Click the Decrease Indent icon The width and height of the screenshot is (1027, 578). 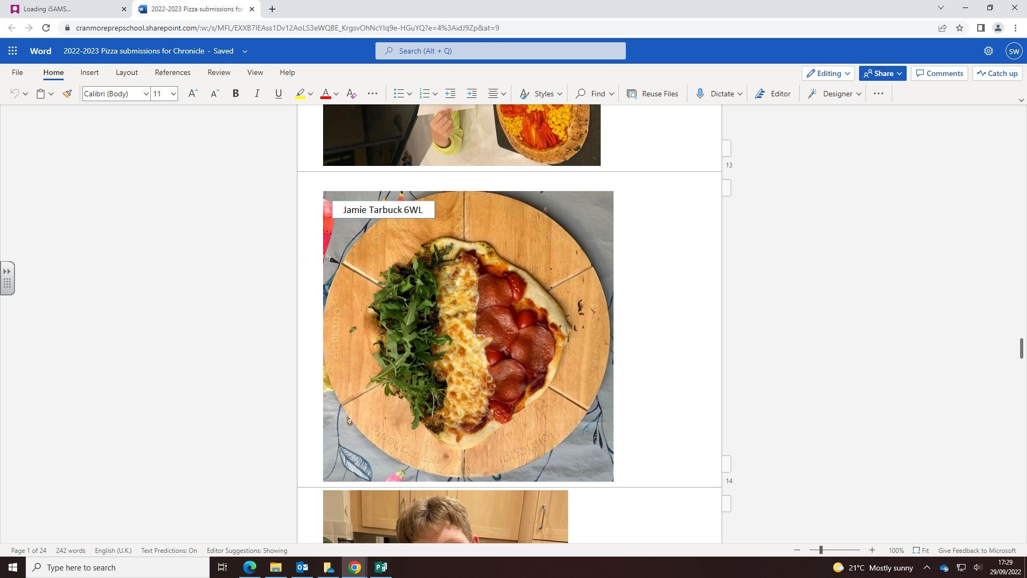pyautogui.click(x=450, y=94)
